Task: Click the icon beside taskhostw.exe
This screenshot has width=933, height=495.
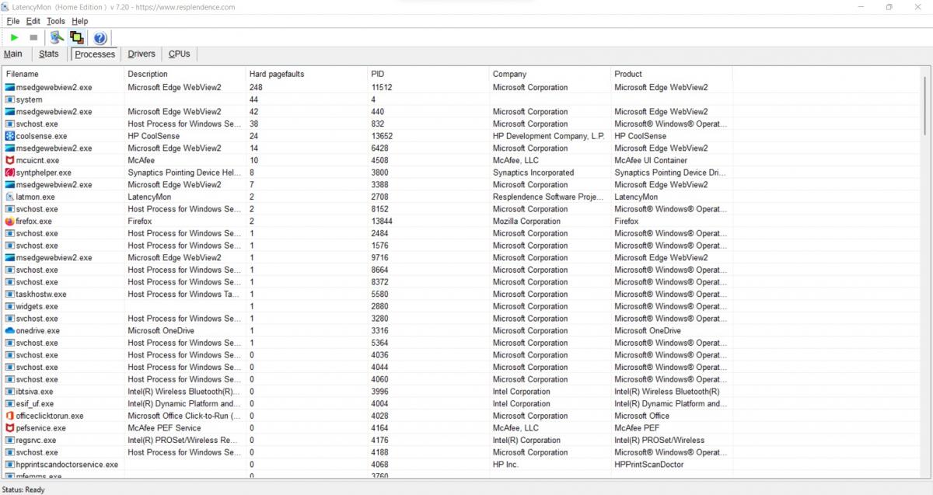Action: point(9,295)
